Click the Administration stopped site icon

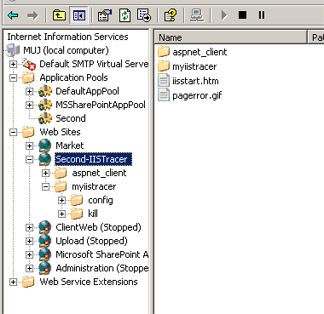tap(45, 268)
